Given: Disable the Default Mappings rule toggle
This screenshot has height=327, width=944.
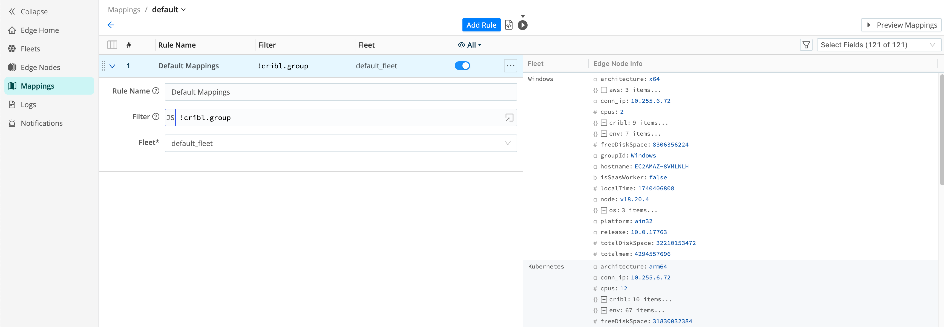Looking at the screenshot, I should (x=462, y=66).
